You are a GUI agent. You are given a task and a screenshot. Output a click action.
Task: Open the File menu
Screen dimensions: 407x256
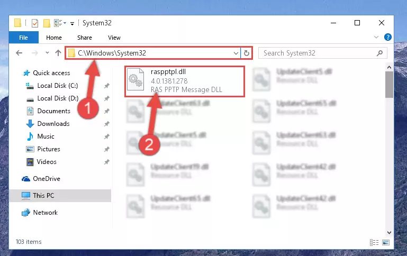tap(24, 38)
